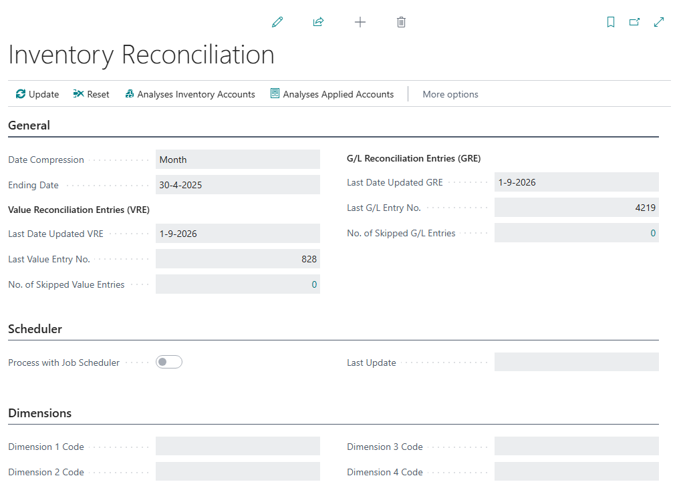Click the plus new record icon
This screenshot has width=679, height=494.
(x=360, y=22)
